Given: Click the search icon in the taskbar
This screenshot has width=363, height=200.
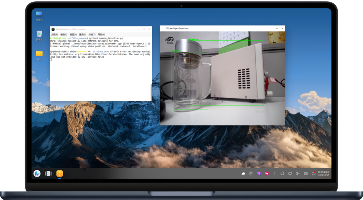Looking at the screenshot, I should click(x=282, y=173).
